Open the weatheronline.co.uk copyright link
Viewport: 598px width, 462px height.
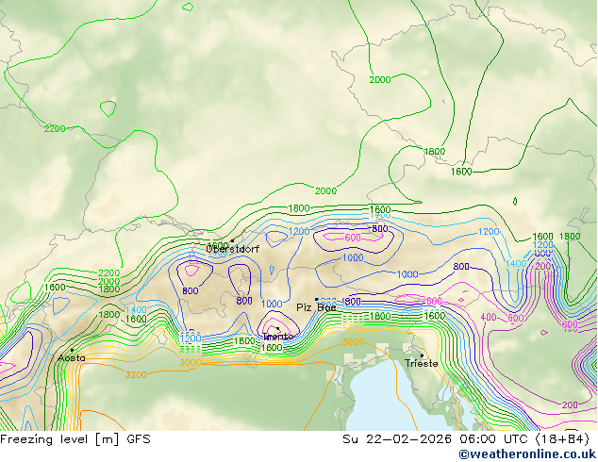click(527, 454)
